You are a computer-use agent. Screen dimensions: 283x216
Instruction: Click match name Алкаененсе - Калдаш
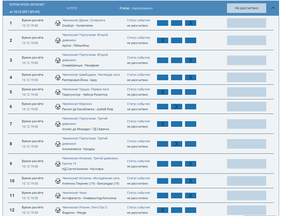pyautogui.click(x=78, y=149)
